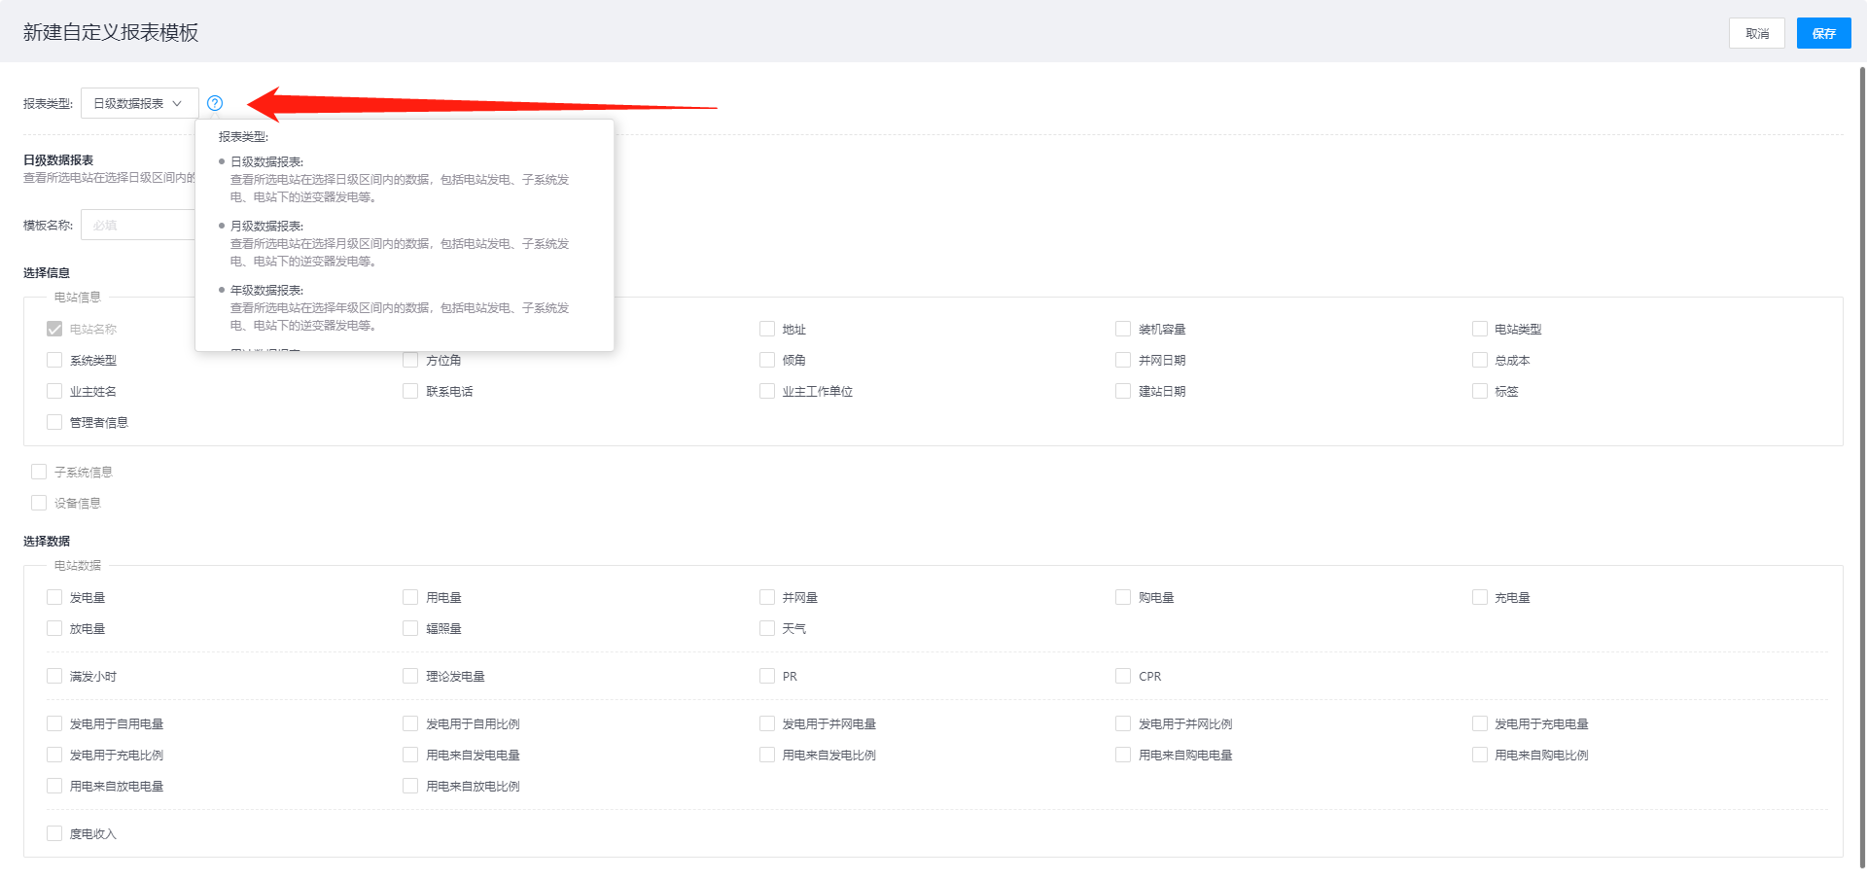
Task: Toggle the 设备信息 checkbox
Action: point(39,504)
